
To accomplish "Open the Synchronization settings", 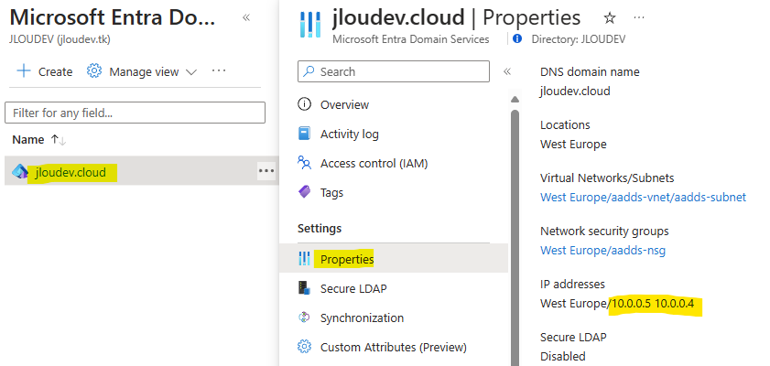I will point(362,318).
